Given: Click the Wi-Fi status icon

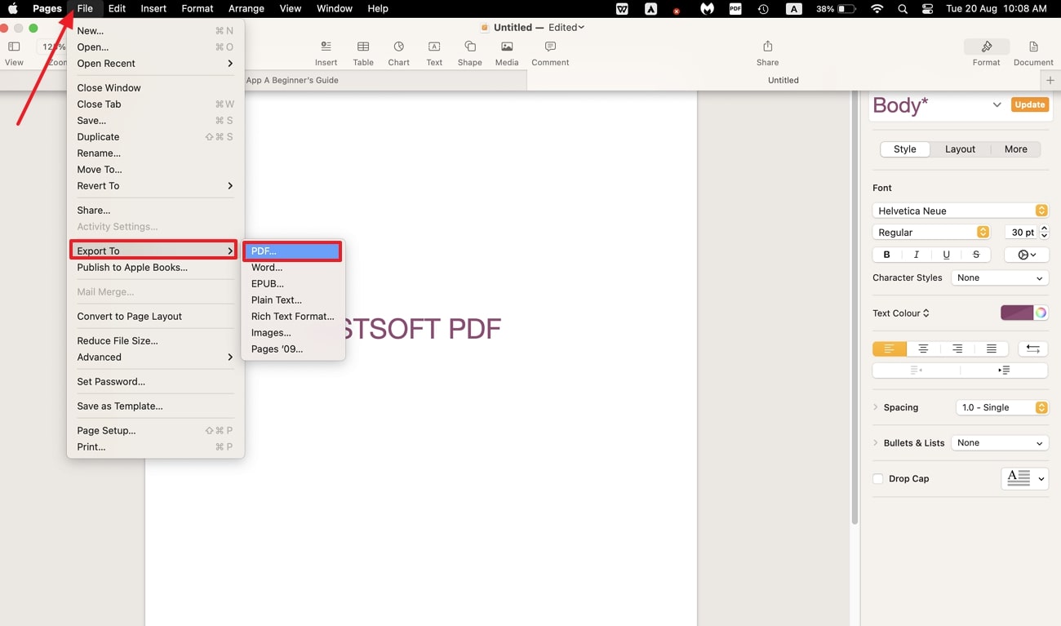Looking at the screenshot, I should click(877, 9).
